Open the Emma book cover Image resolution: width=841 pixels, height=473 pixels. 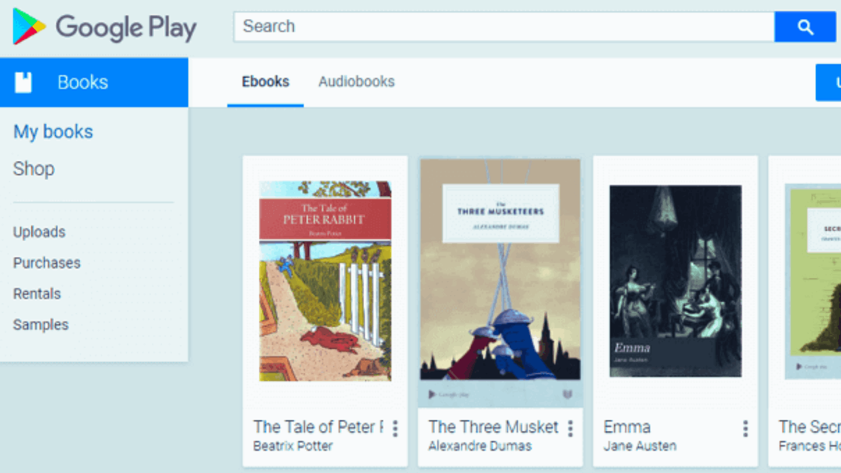pyautogui.click(x=675, y=281)
